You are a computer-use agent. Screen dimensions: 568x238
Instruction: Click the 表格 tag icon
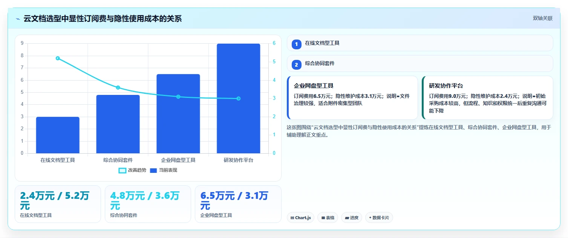pyautogui.click(x=323, y=218)
